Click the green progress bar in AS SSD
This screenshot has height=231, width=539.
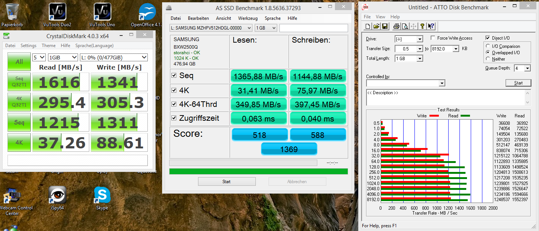click(258, 171)
